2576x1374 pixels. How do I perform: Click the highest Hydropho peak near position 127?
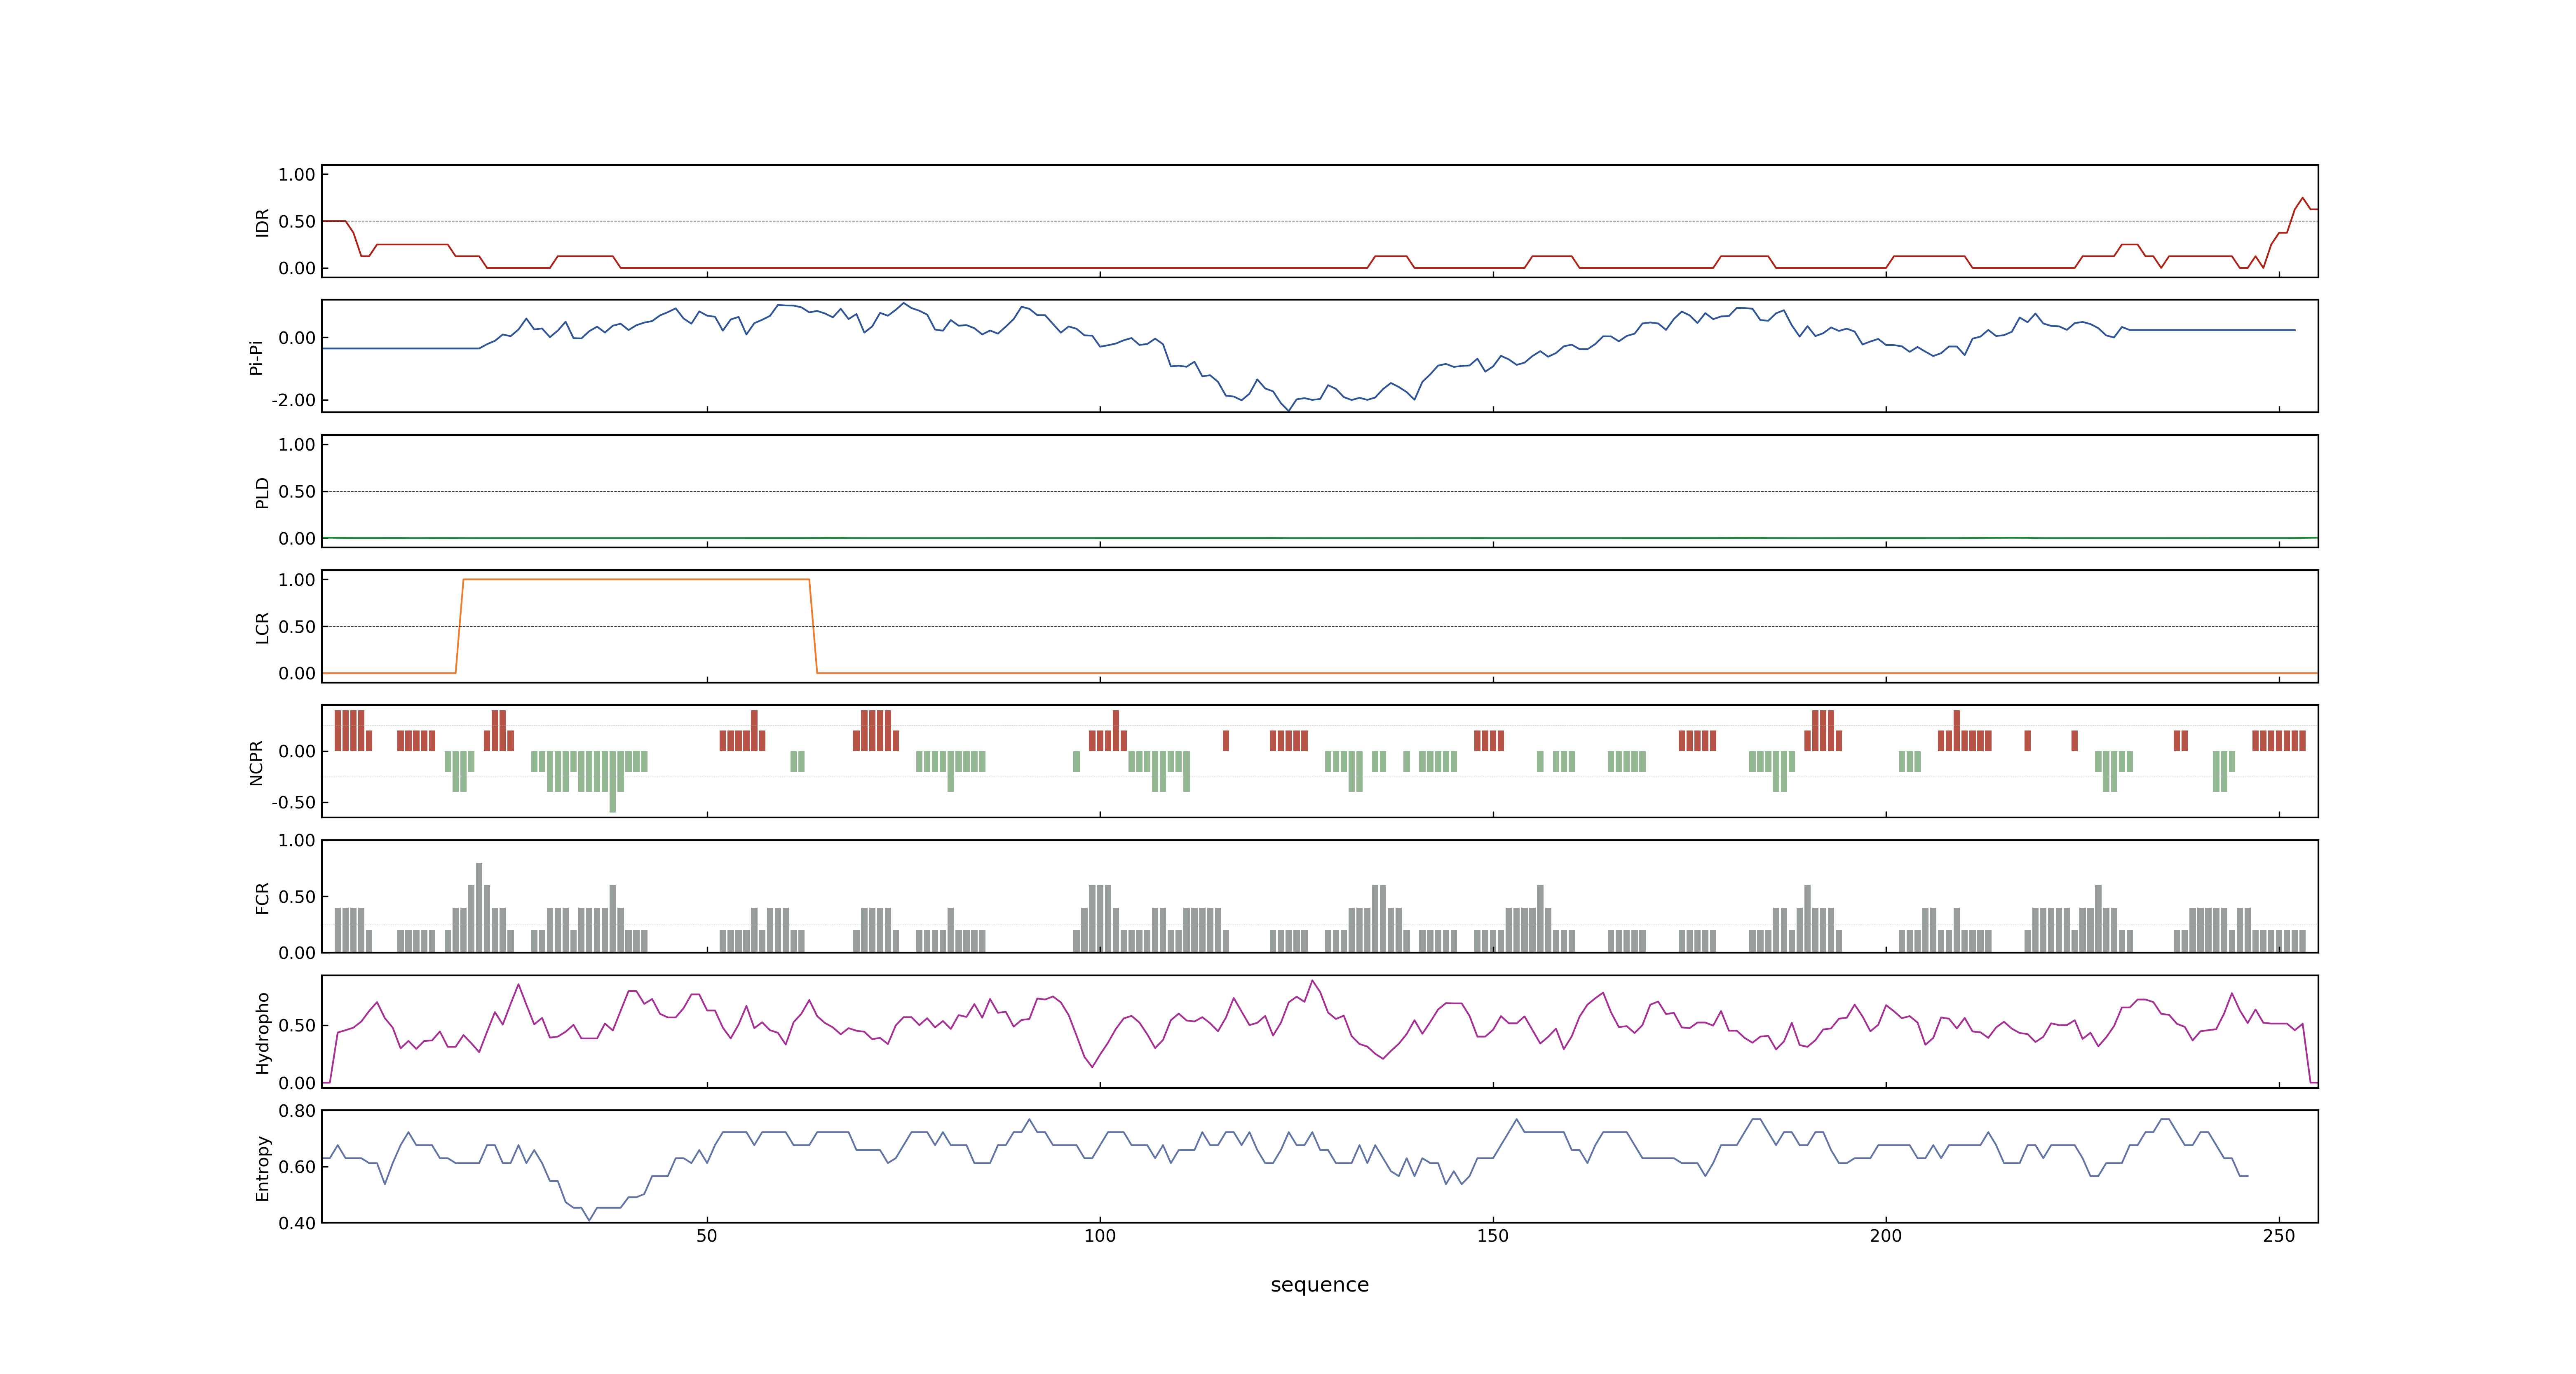coord(1312,981)
